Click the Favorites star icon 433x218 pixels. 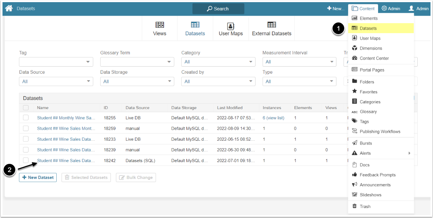(x=355, y=92)
